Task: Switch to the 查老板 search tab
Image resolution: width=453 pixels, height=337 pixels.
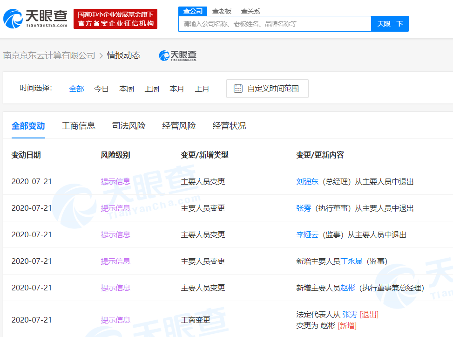Action: [x=222, y=11]
